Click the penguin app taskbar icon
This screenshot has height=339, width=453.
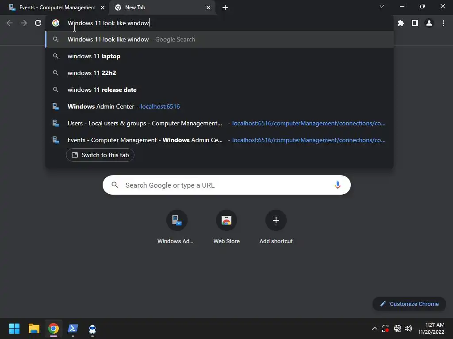[92, 328]
